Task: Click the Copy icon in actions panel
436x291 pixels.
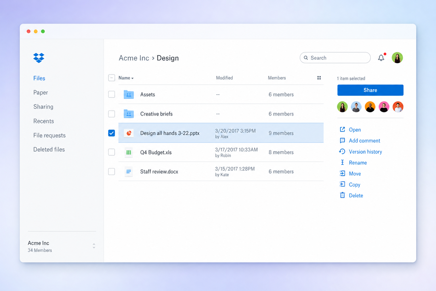Action: click(x=342, y=184)
